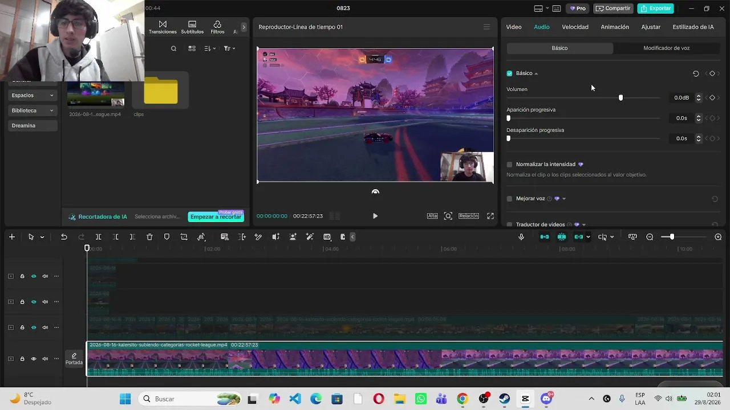The height and width of the screenshot is (410, 730).
Task: Open Steam from the Windows taskbar
Action: coord(504,399)
